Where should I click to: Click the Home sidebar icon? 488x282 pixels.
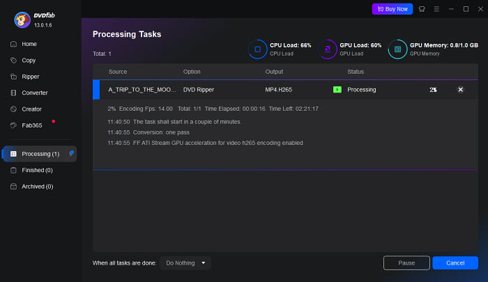point(13,44)
